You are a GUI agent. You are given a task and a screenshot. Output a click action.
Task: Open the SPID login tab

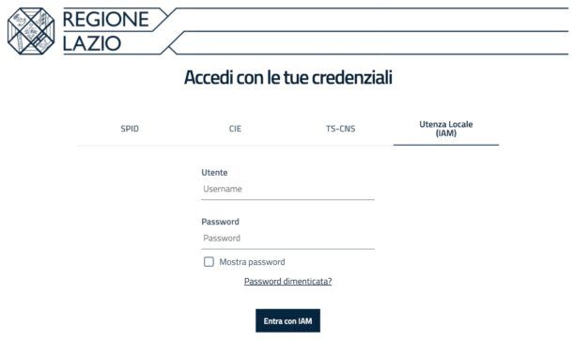point(130,129)
